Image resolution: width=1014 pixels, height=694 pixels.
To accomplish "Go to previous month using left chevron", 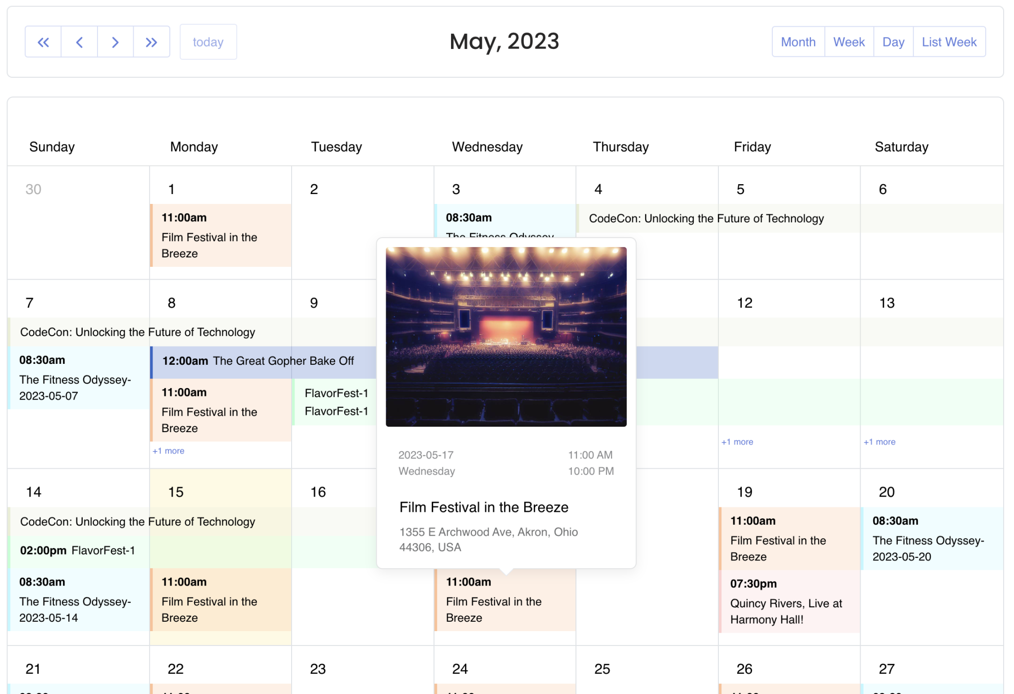I will (x=79, y=42).
